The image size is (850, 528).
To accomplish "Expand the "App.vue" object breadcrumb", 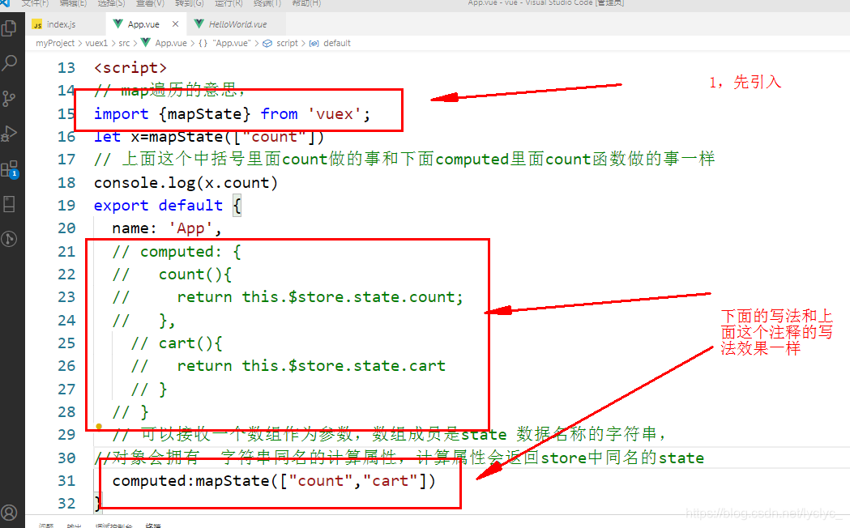I will point(232,43).
